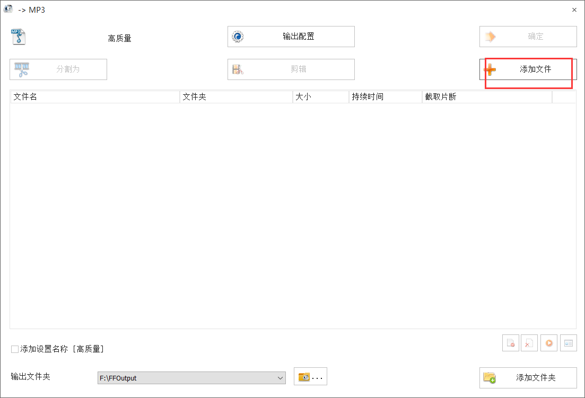The height and width of the screenshot is (398, 585).
Task: Click the MP3 format icon top-left
Action: [18, 37]
